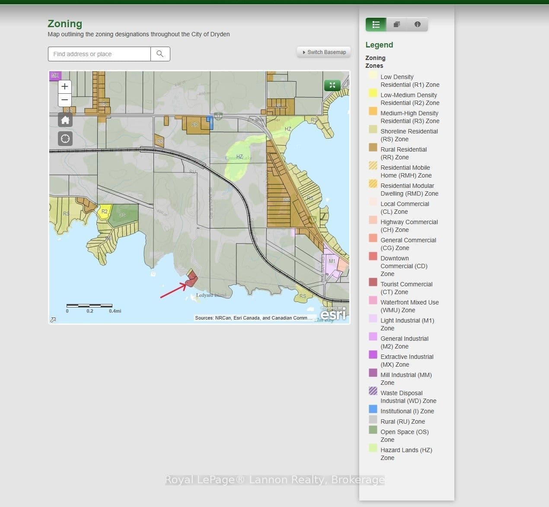The width and height of the screenshot is (549, 507).
Task: Click the Waterfront Mixed Use (WMU) swatch
Action: [373, 300]
